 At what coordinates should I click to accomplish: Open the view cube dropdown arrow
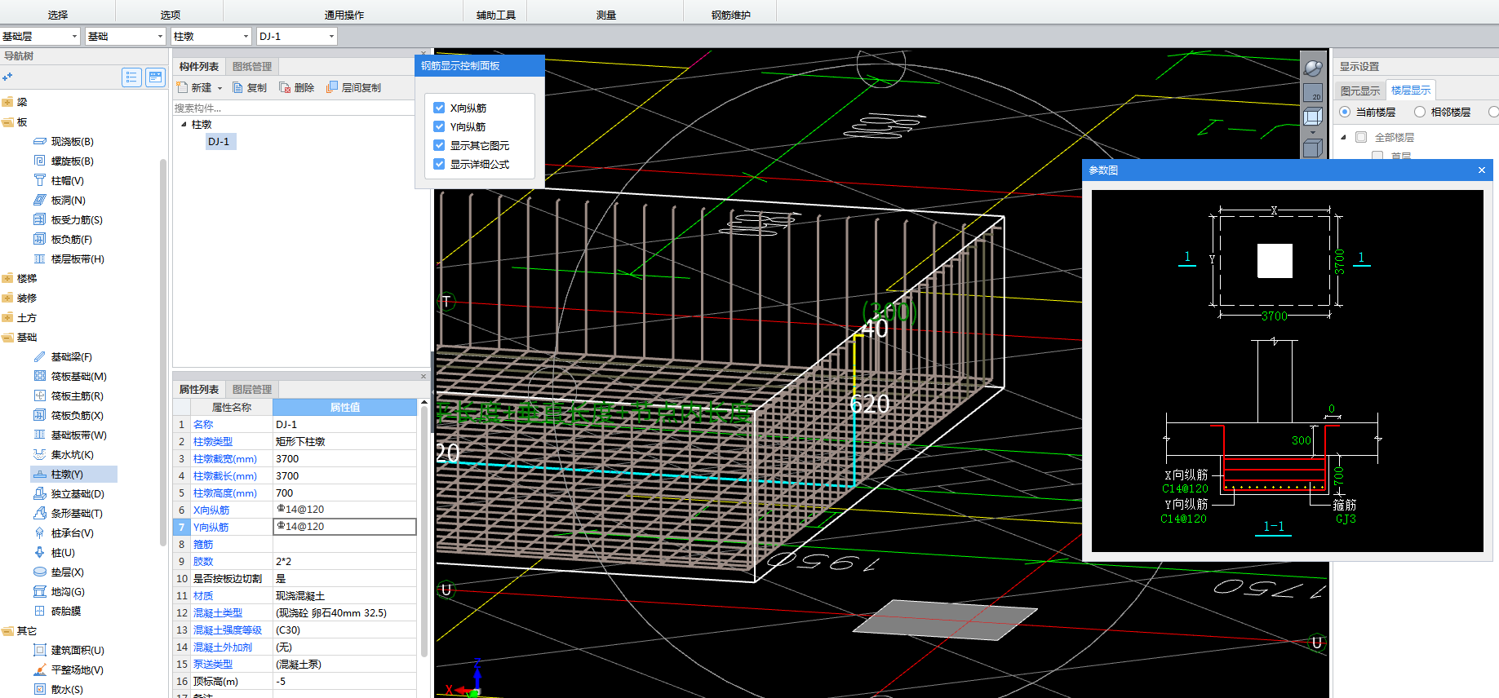[1312, 132]
